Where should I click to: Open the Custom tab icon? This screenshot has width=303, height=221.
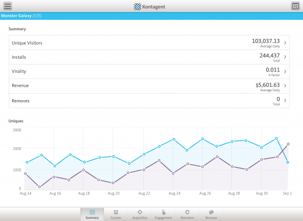[x=116, y=212]
